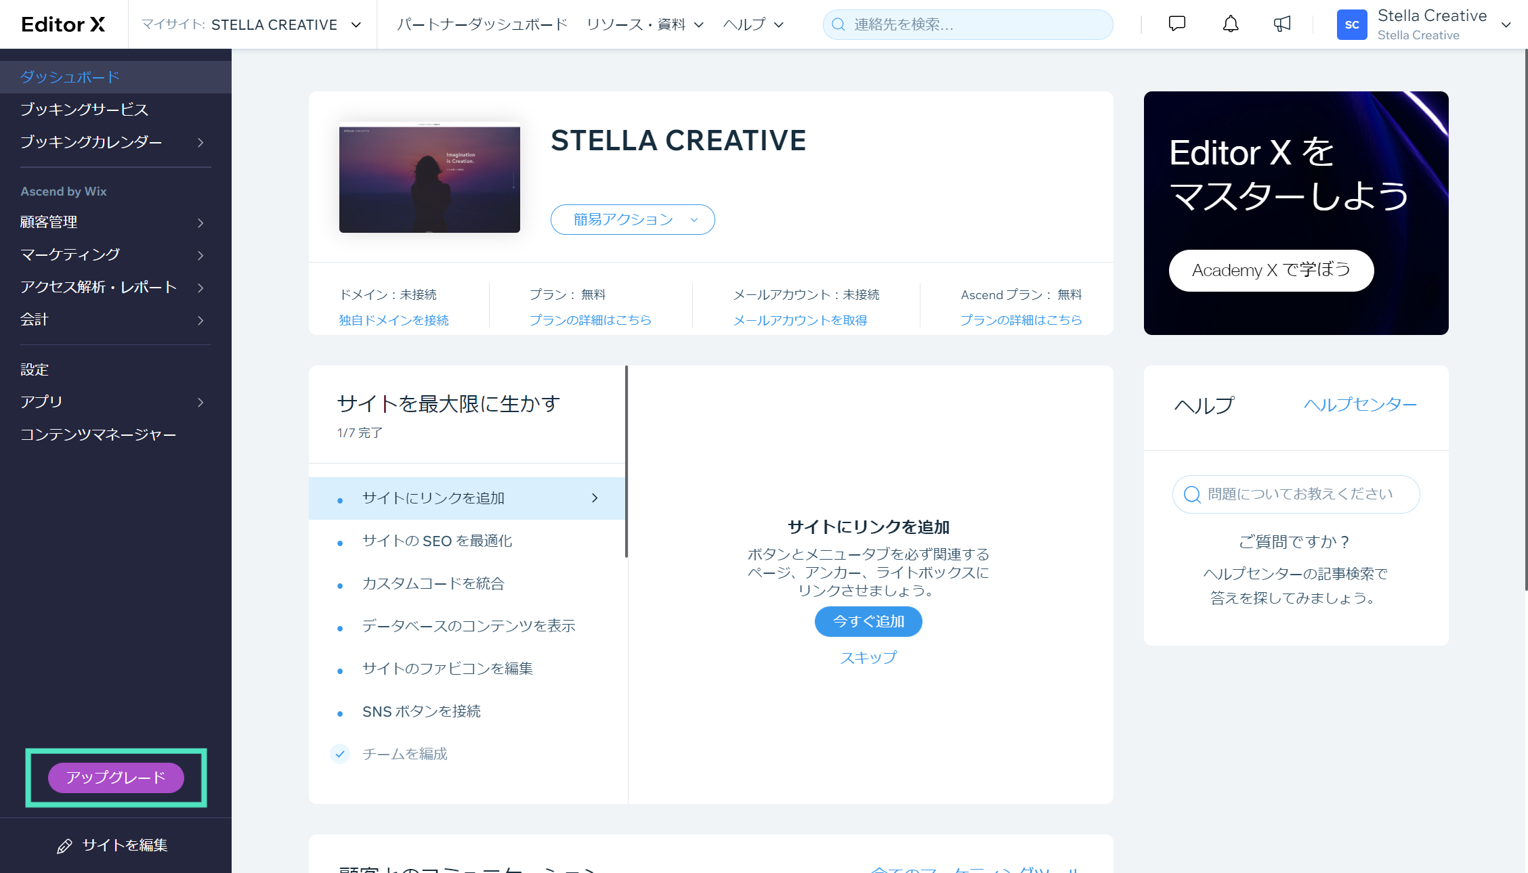Click the Editor X logo
This screenshot has height=873, width=1528.
pos(63,24)
